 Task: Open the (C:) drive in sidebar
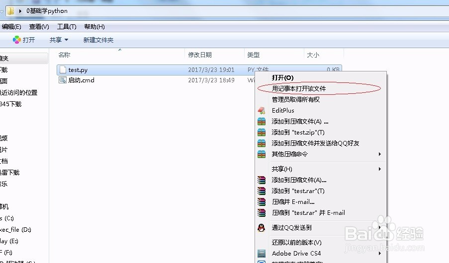point(7,218)
